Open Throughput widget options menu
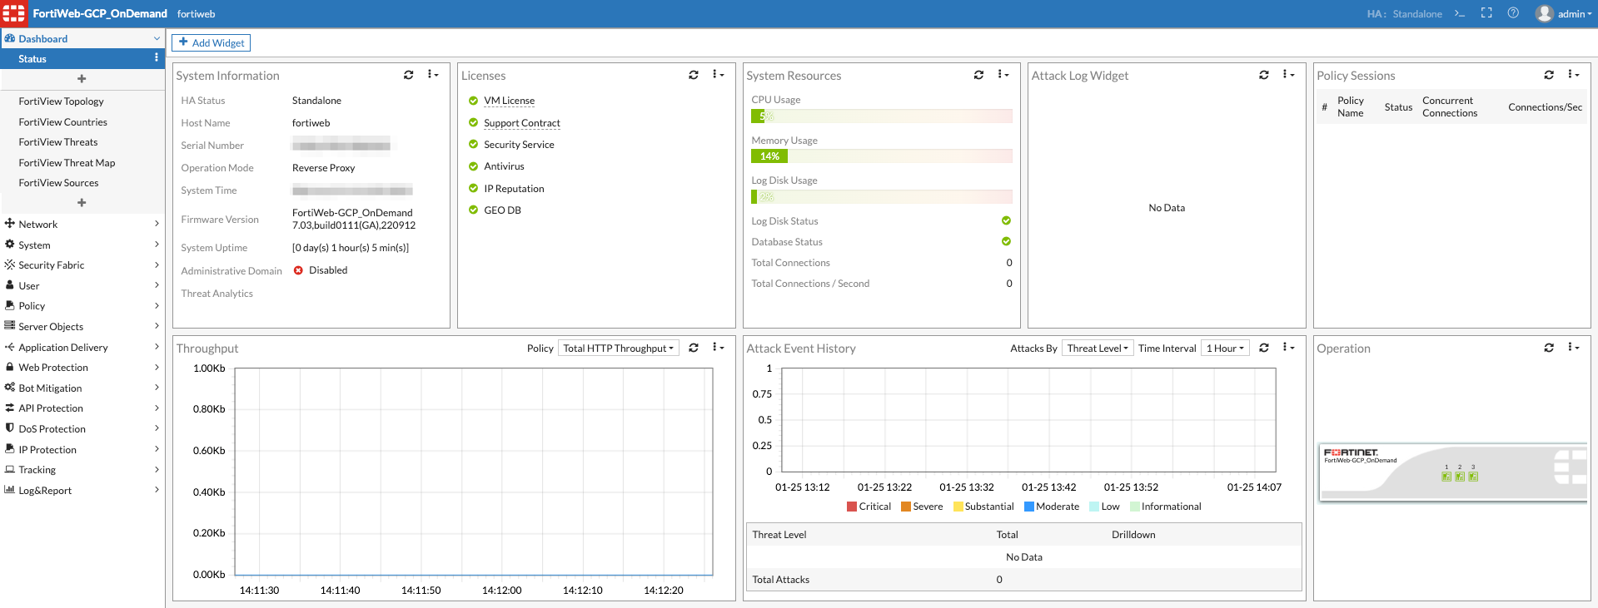Image resolution: width=1598 pixels, height=608 pixels. (718, 348)
